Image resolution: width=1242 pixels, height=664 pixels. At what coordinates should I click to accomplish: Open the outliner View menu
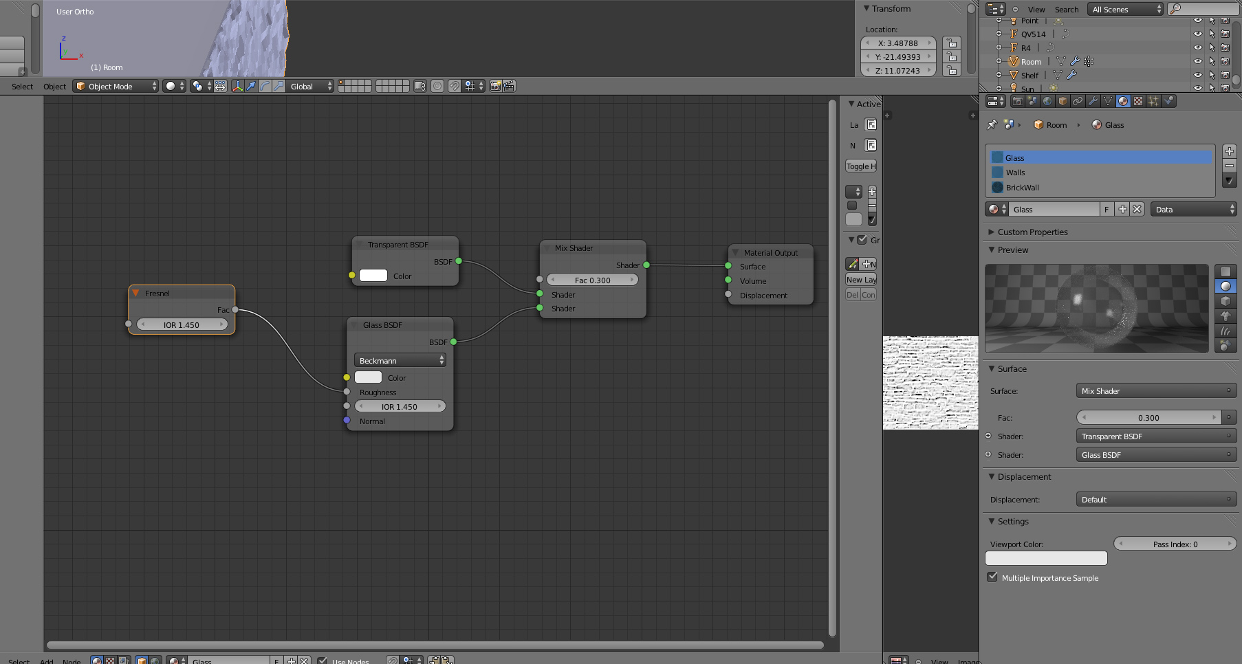1036,9
